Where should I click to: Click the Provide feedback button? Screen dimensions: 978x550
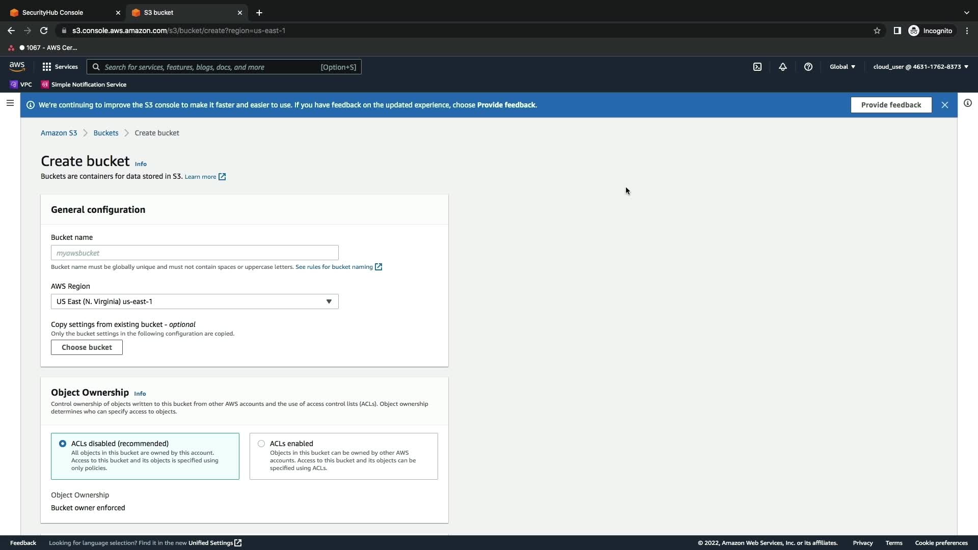pos(891,105)
